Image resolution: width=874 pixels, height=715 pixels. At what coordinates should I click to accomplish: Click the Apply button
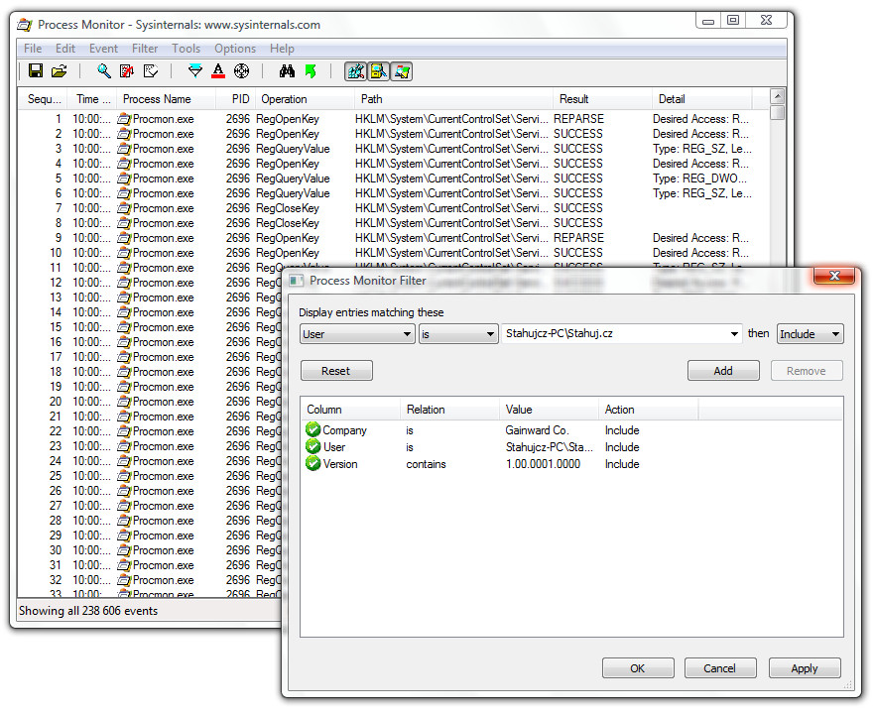(805, 668)
